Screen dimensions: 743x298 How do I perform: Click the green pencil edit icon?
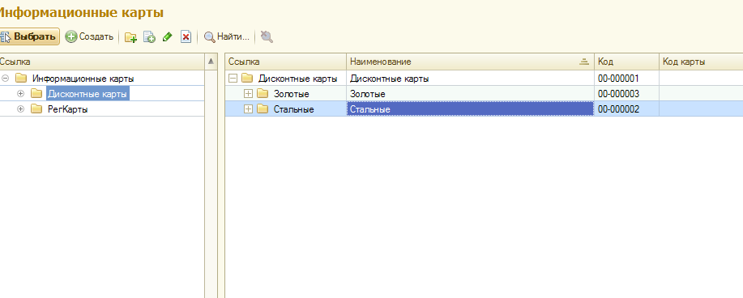coord(167,37)
